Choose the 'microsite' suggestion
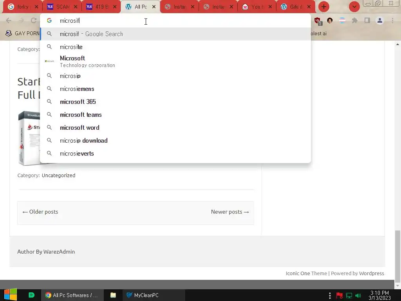 175,47
